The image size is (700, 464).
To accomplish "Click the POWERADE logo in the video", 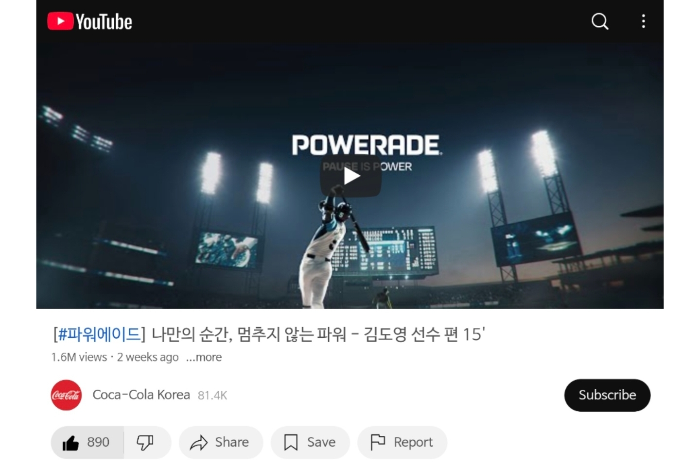I will point(367,145).
